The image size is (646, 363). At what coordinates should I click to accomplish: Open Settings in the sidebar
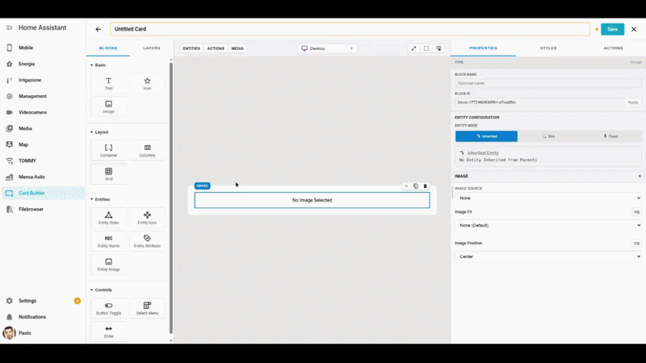pyautogui.click(x=43, y=301)
